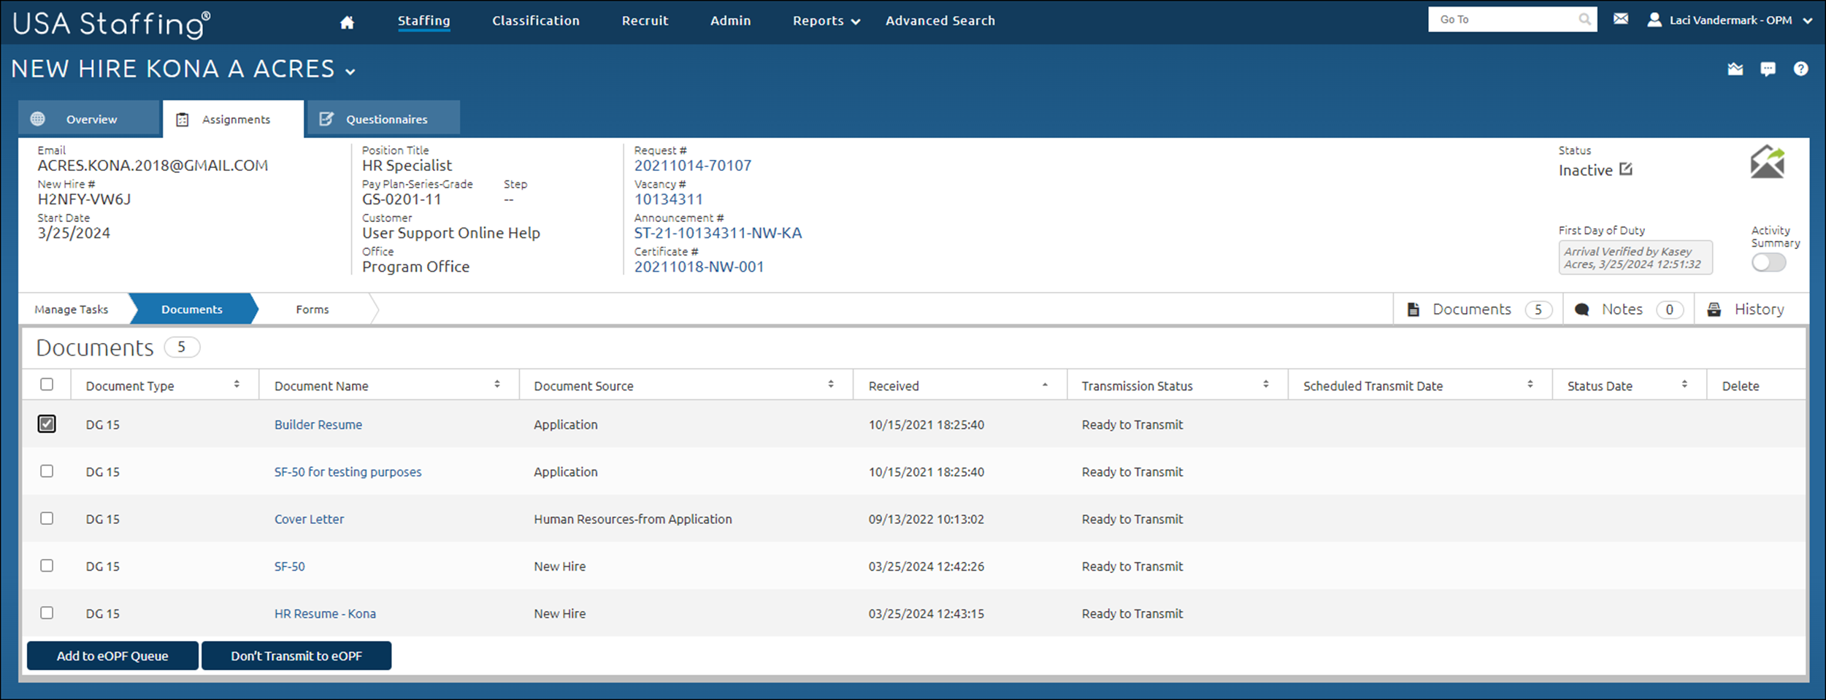
Task: Check the select-all checkbox in the table header
Action: [47, 383]
